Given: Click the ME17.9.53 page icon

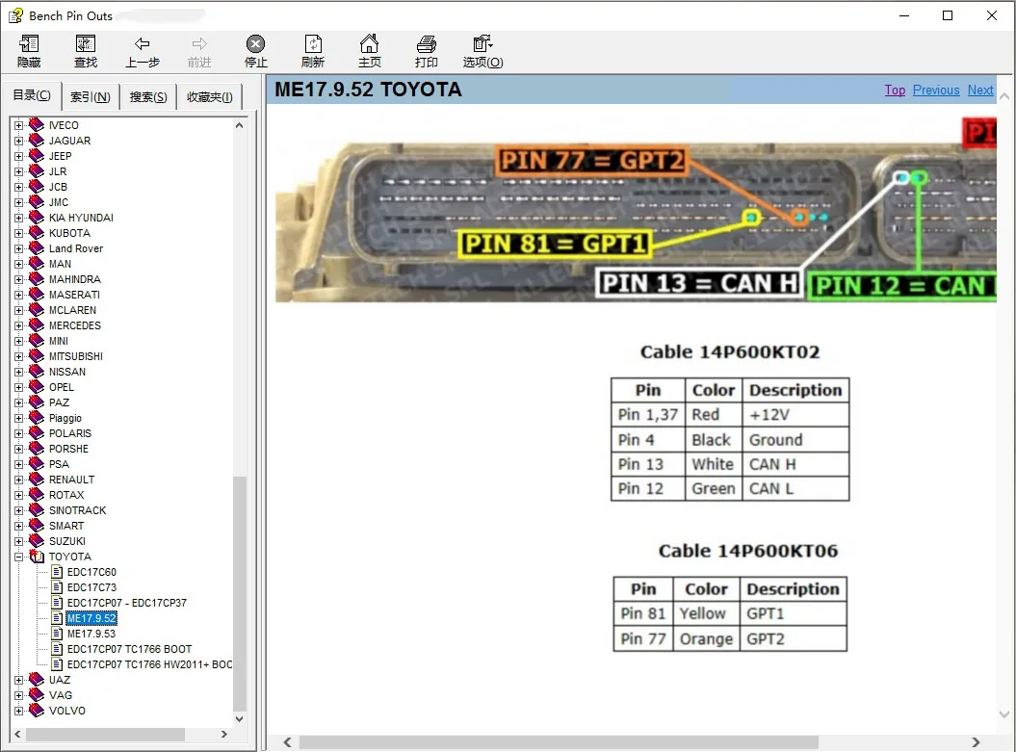Looking at the screenshot, I should point(57,634).
